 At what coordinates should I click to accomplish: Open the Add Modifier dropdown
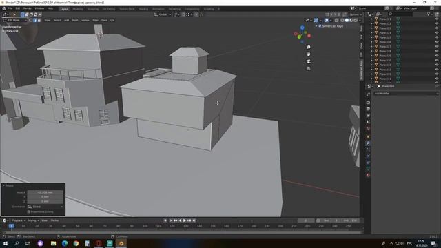click(406, 94)
